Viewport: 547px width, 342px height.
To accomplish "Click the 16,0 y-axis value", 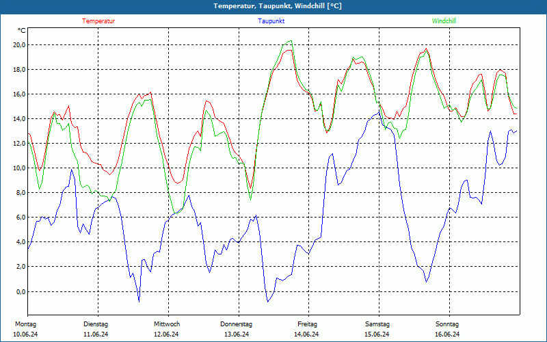I will click(x=19, y=94).
